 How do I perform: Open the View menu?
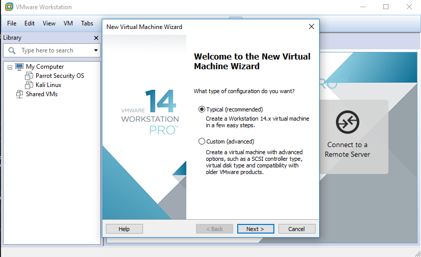(x=49, y=23)
